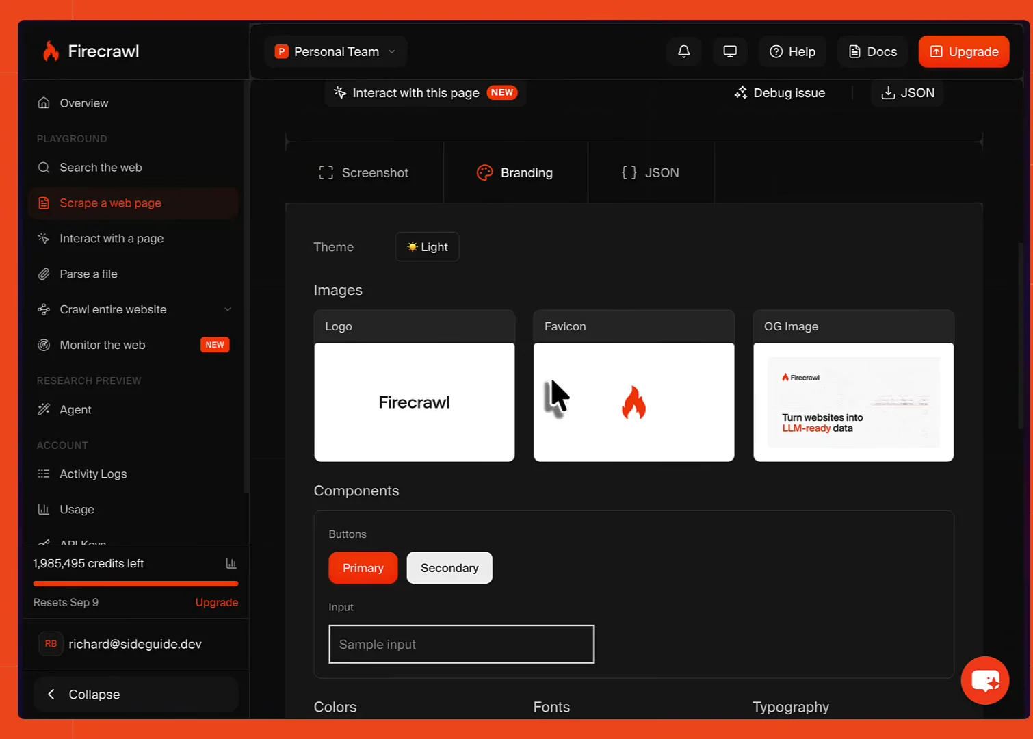Click the Primary sample button
1033x739 pixels.
click(x=363, y=568)
